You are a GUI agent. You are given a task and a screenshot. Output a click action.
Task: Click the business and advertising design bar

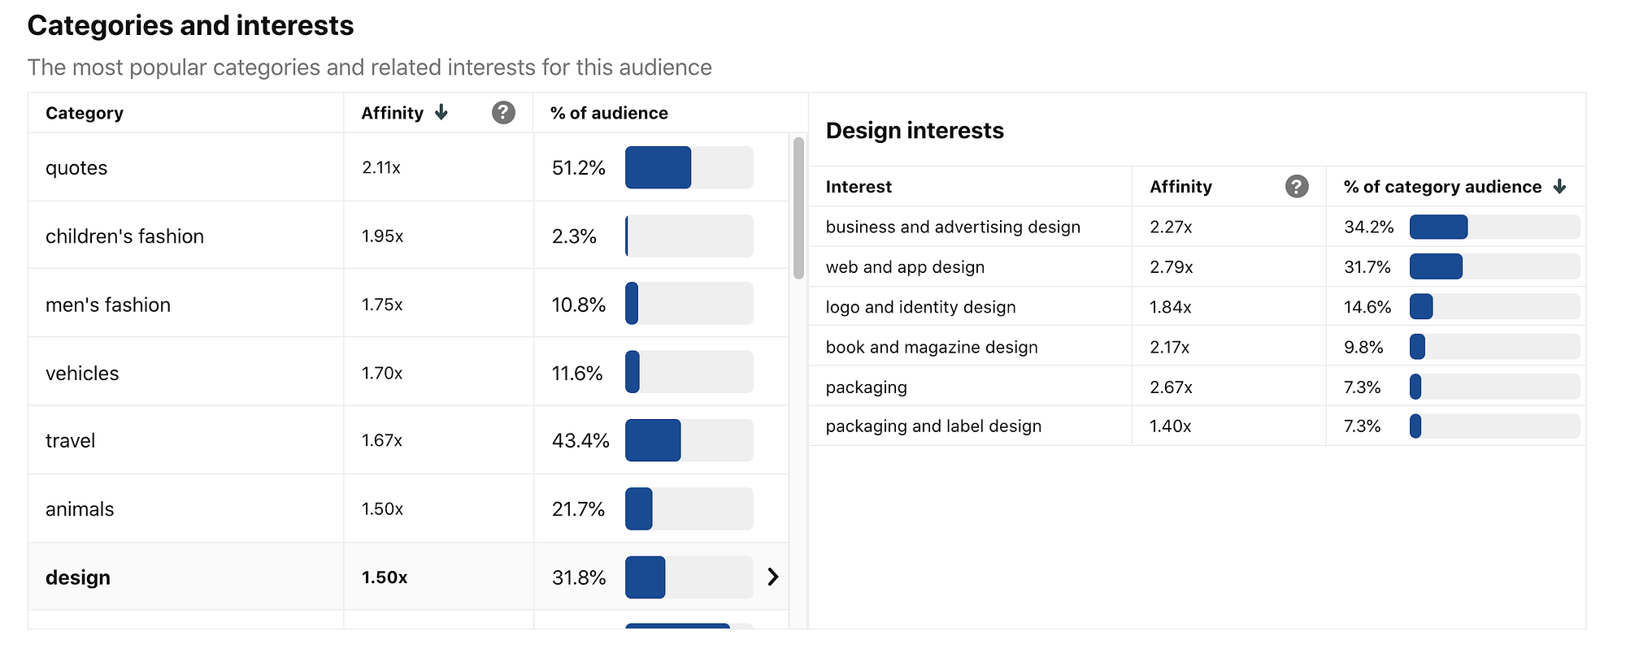pos(1494,227)
